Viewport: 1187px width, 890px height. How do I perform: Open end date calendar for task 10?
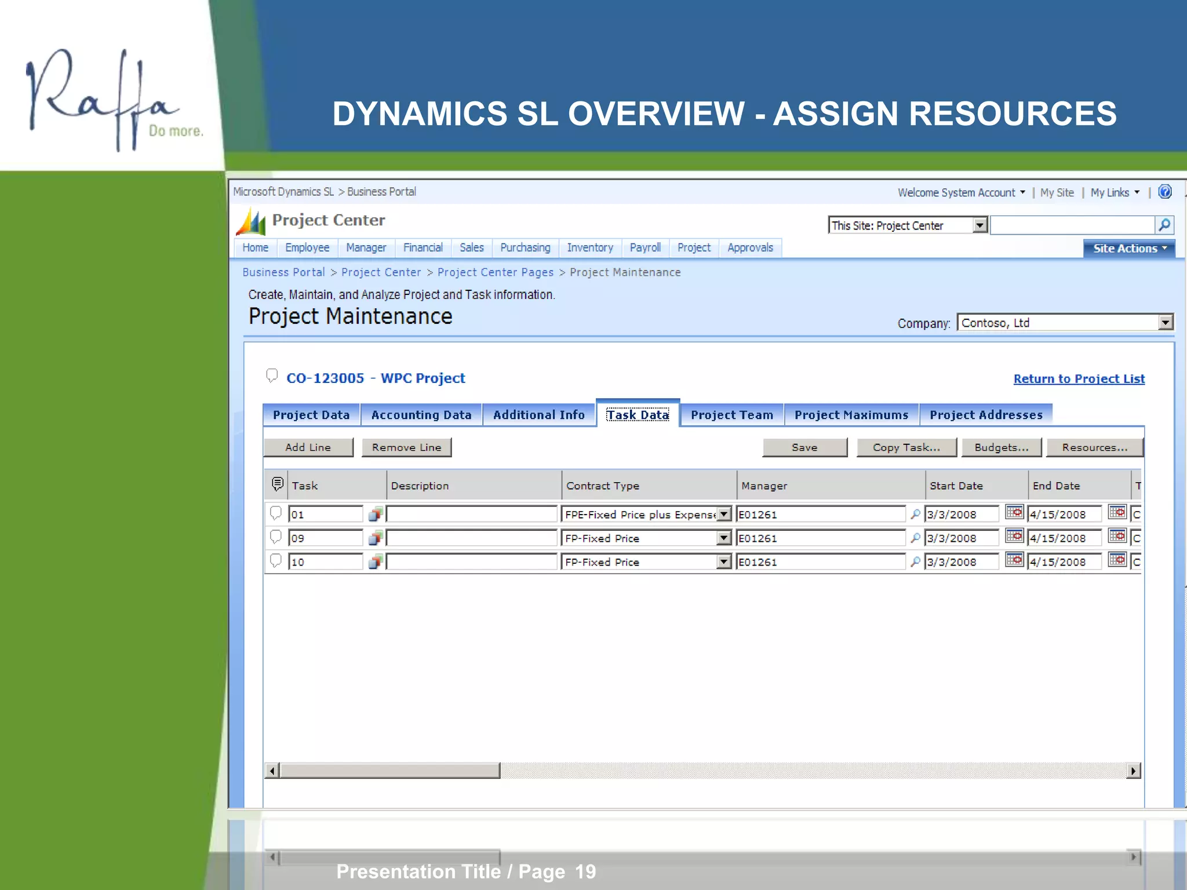[x=1117, y=560]
